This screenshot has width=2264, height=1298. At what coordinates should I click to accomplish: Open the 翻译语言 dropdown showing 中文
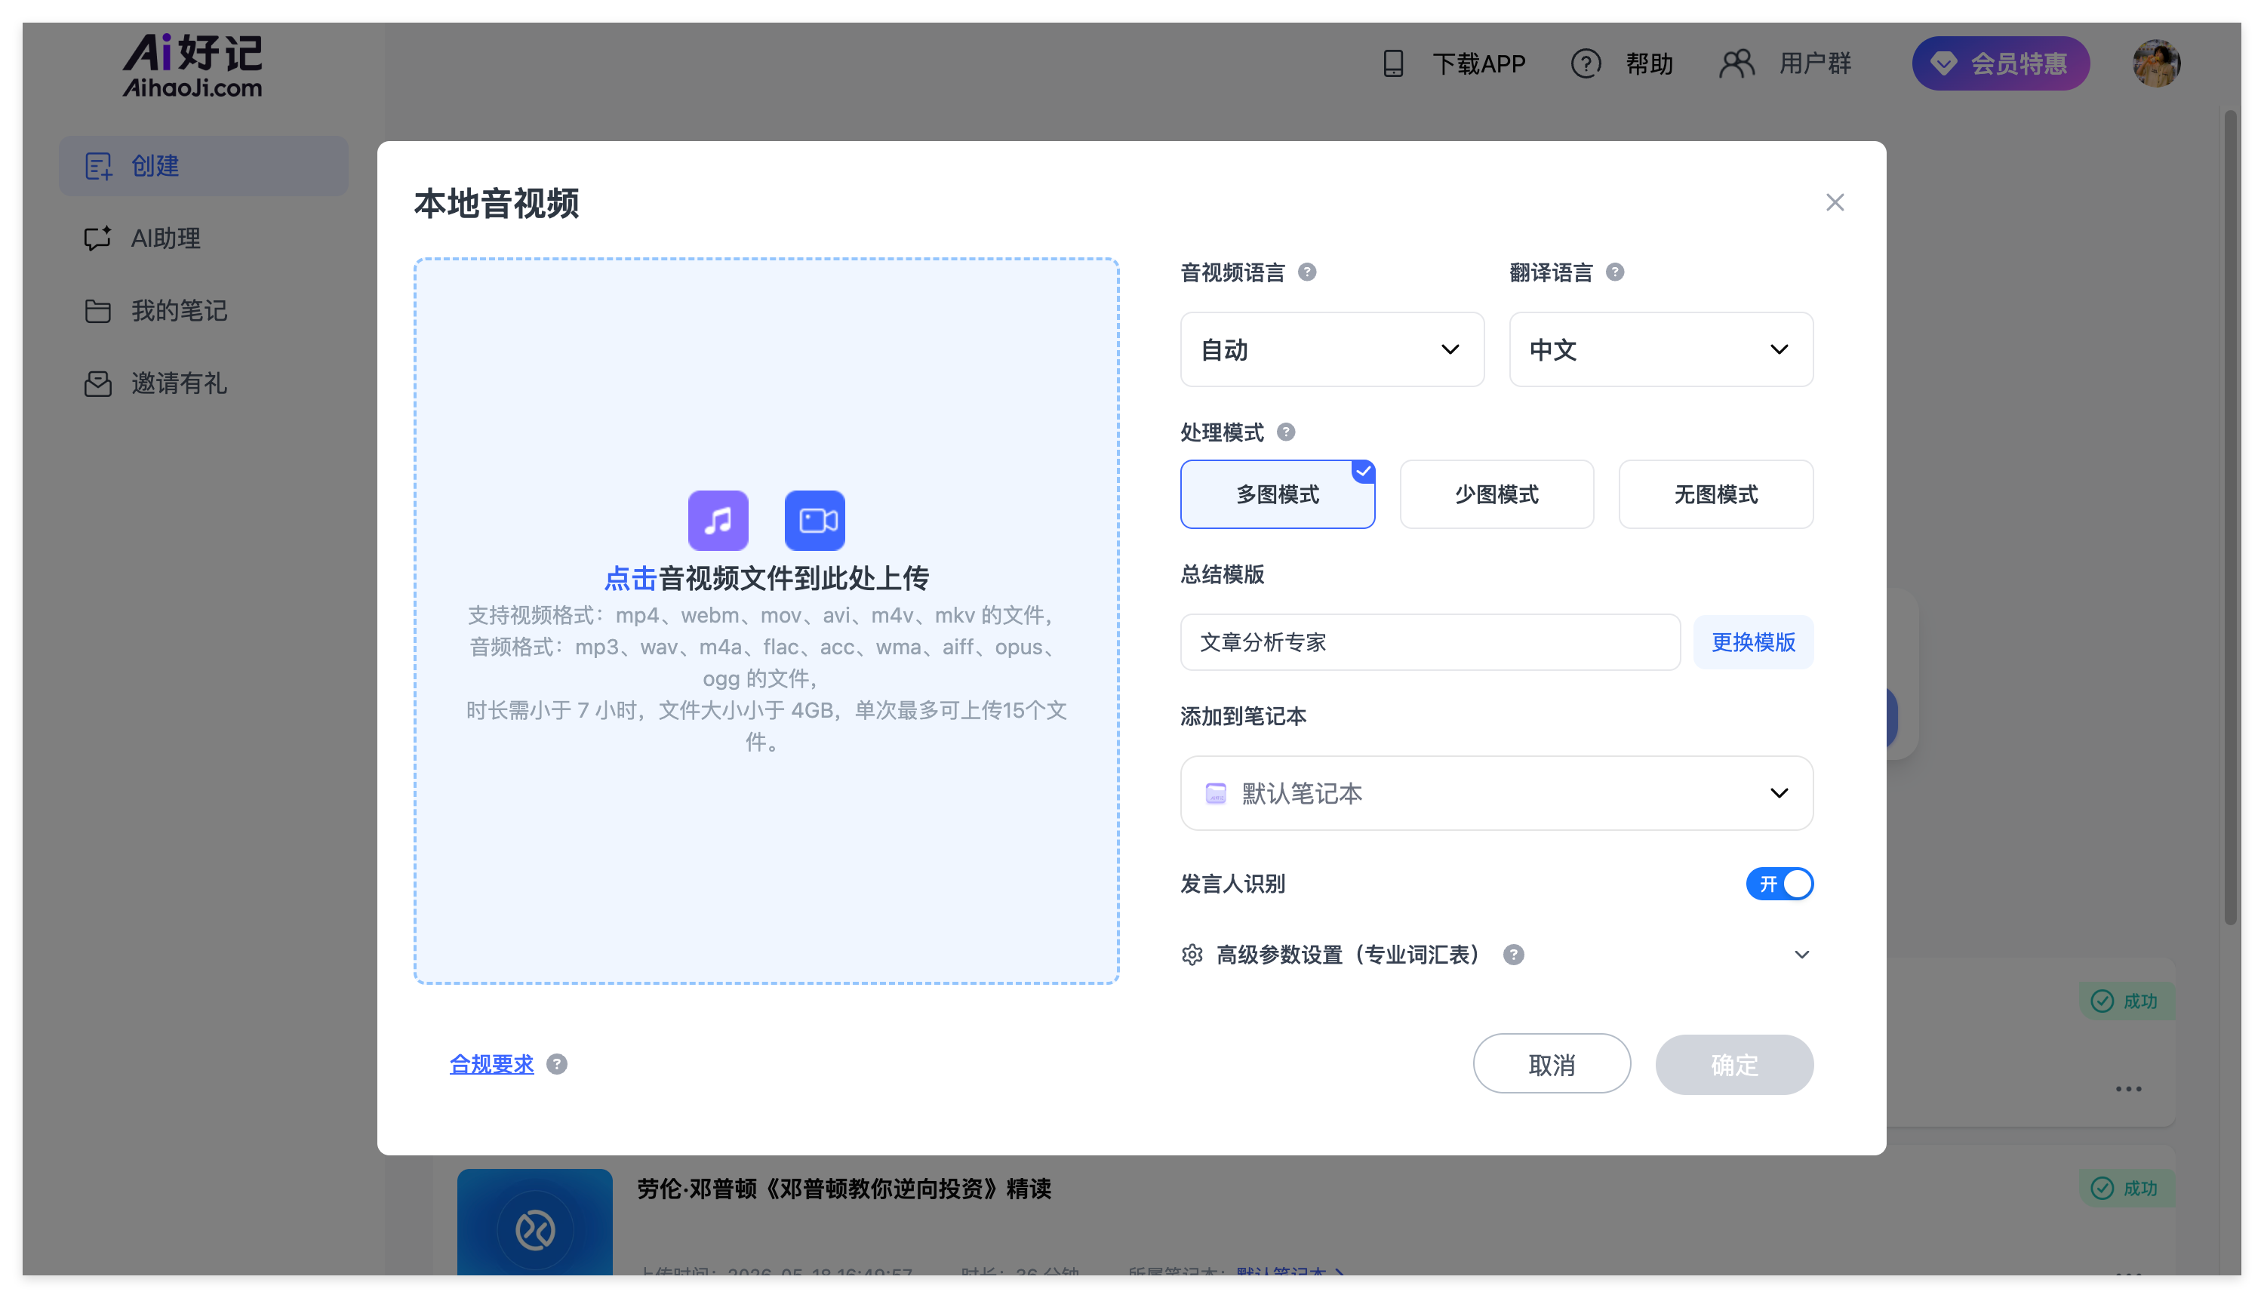(x=1660, y=349)
